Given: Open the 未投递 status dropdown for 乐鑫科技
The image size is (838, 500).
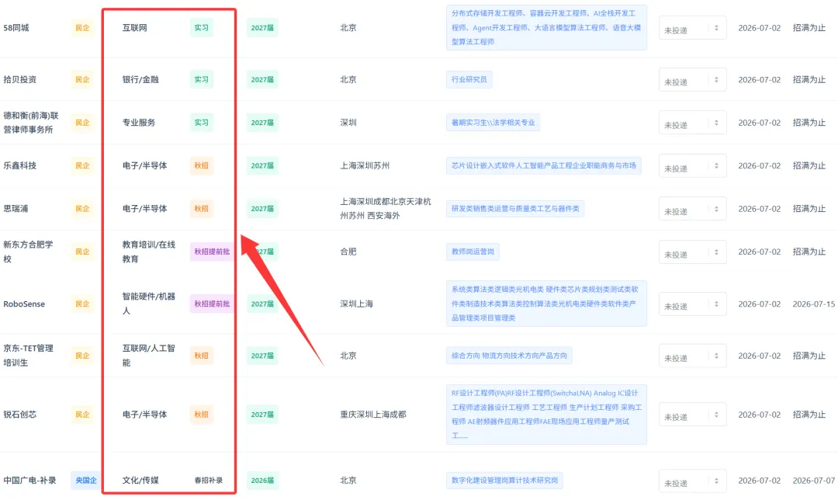Looking at the screenshot, I should [x=692, y=166].
